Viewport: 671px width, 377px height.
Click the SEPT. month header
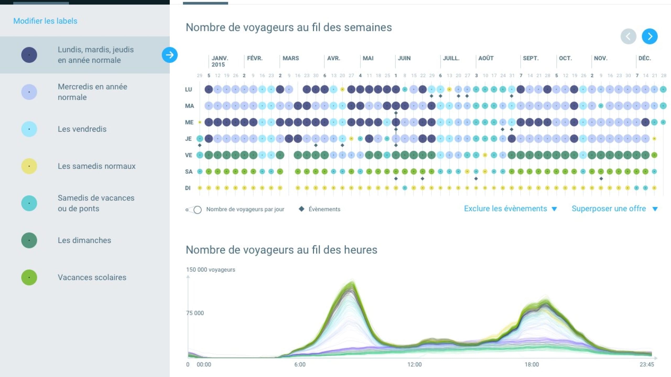531,58
